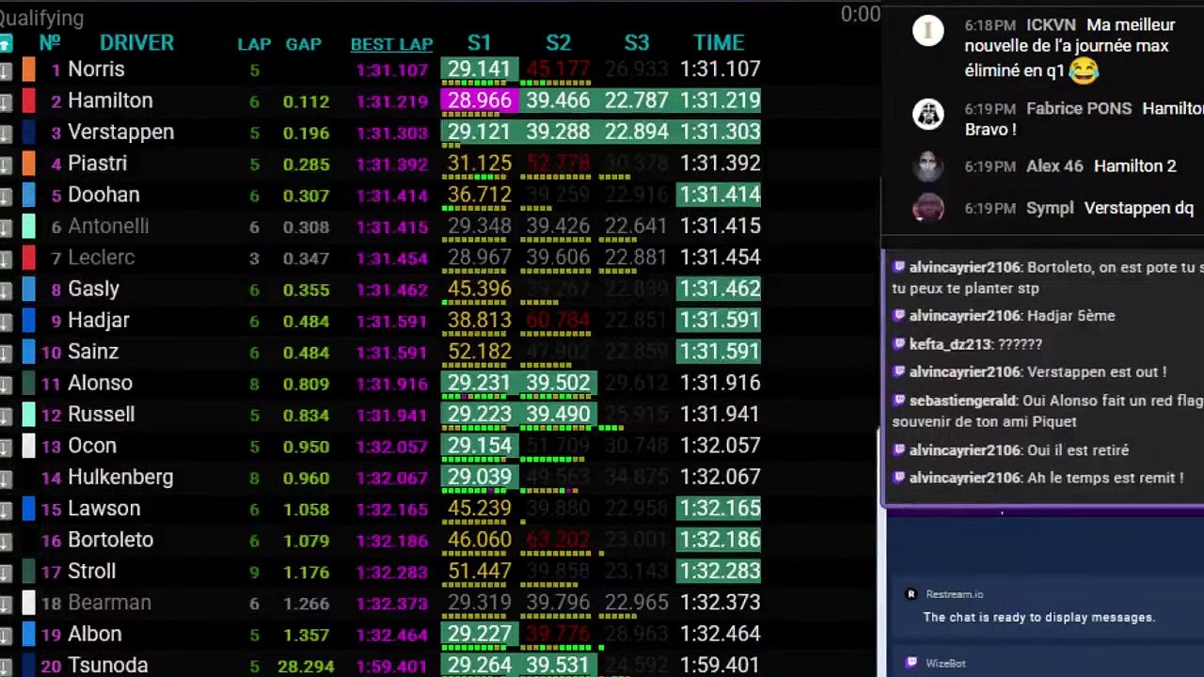
Task: Select driver name Norris
Action: (96, 70)
